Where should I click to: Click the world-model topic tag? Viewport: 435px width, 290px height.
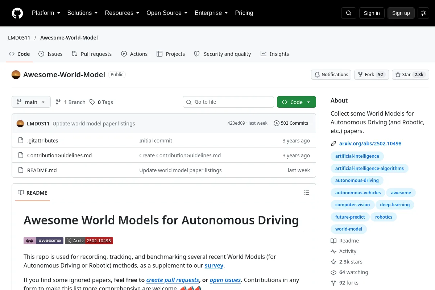coord(349,229)
